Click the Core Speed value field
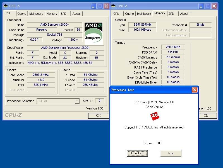 [41, 75]
